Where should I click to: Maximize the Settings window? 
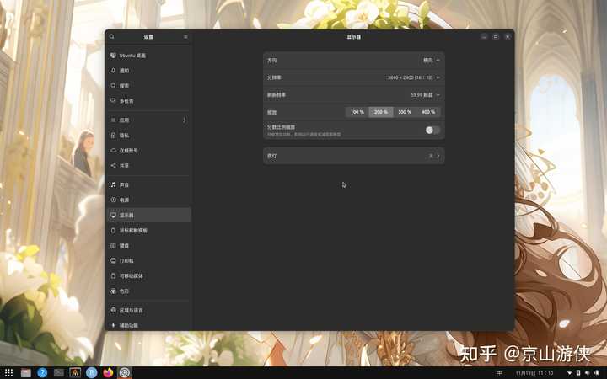(496, 37)
